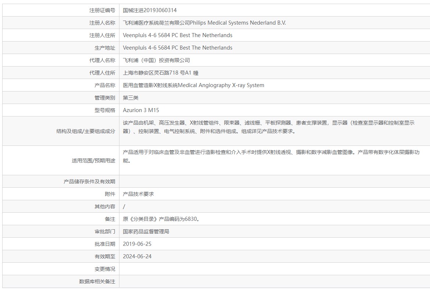This screenshot has width=430, height=291.
Task: Select the 注册人住所 Veenpluis address value
Action: tap(178, 35)
